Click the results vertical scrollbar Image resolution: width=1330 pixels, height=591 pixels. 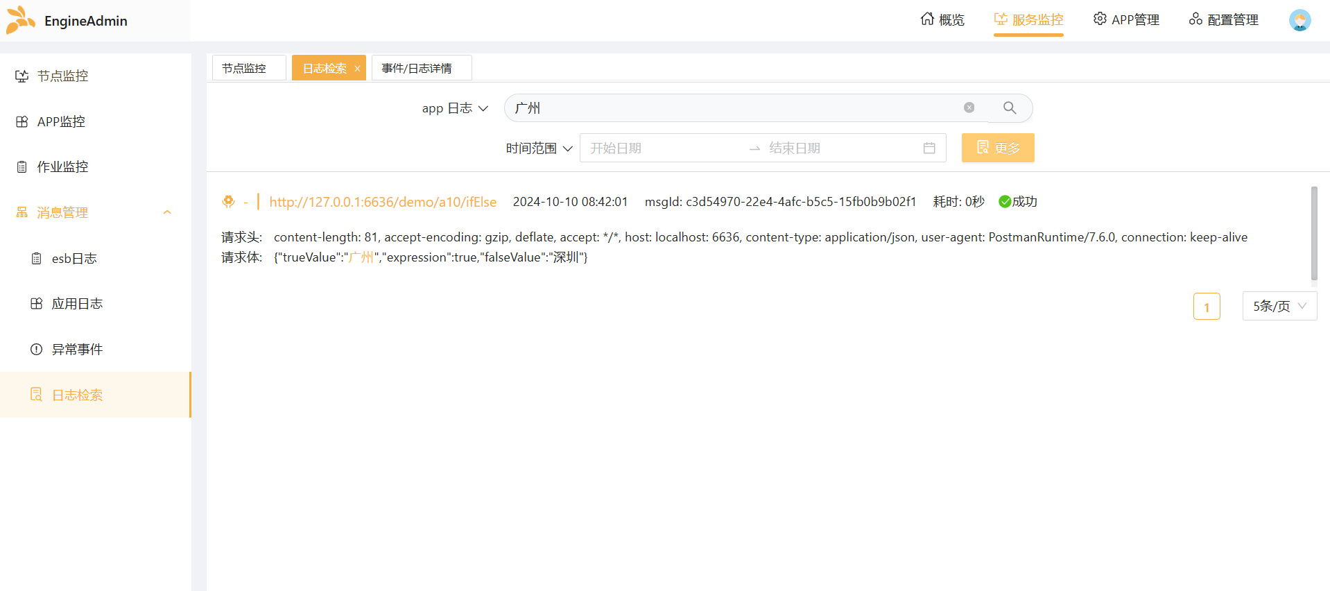(1314, 233)
